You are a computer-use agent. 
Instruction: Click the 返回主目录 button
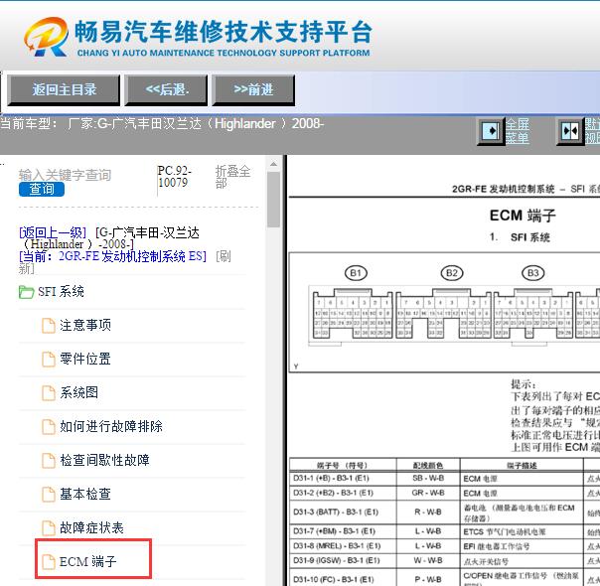click(64, 90)
